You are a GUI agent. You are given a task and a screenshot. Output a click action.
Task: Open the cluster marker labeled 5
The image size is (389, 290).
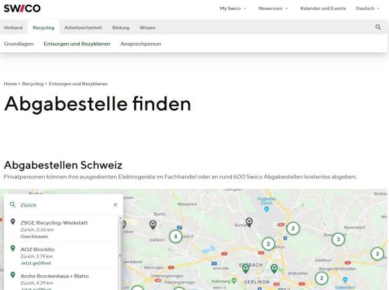tap(176, 236)
